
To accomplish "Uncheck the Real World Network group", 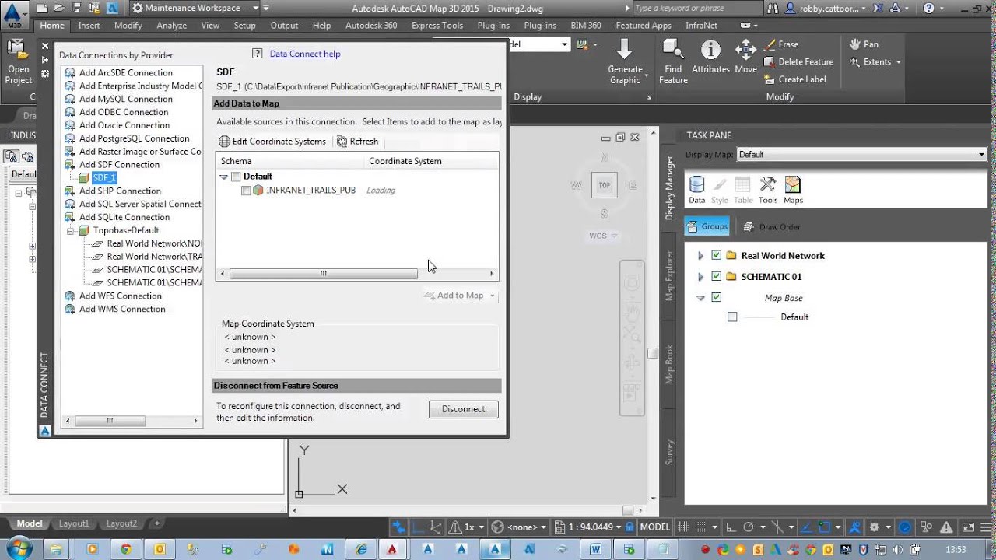I will coord(717,255).
